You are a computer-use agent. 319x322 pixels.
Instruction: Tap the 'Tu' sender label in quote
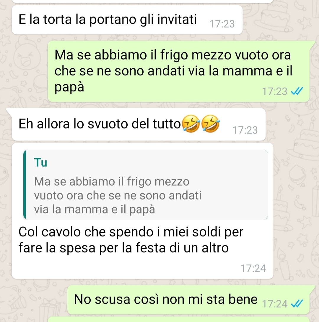coord(40,163)
